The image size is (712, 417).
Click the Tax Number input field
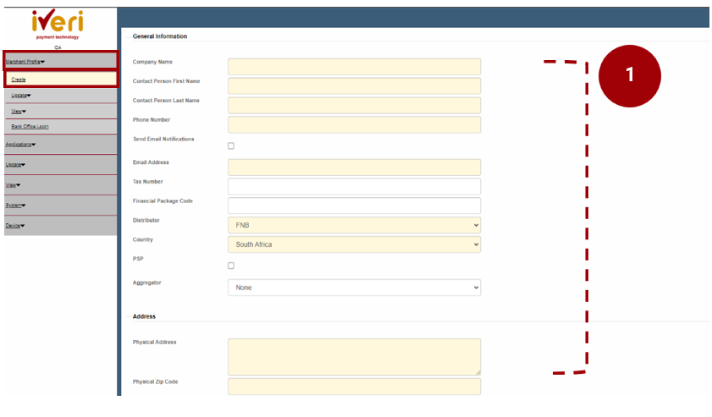[x=354, y=186]
